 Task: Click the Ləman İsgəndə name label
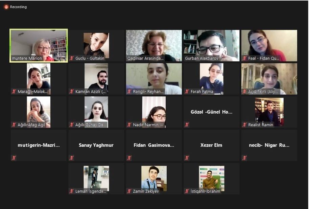pyautogui.click(x=91, y=191)
